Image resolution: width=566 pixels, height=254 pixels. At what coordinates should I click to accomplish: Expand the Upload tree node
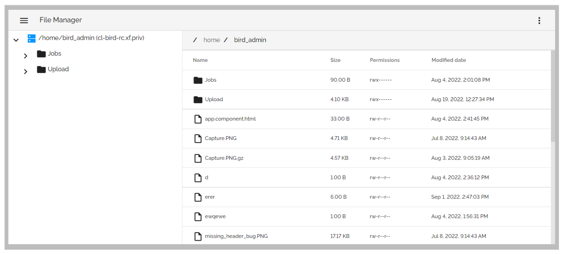click(x=25, y=72)
